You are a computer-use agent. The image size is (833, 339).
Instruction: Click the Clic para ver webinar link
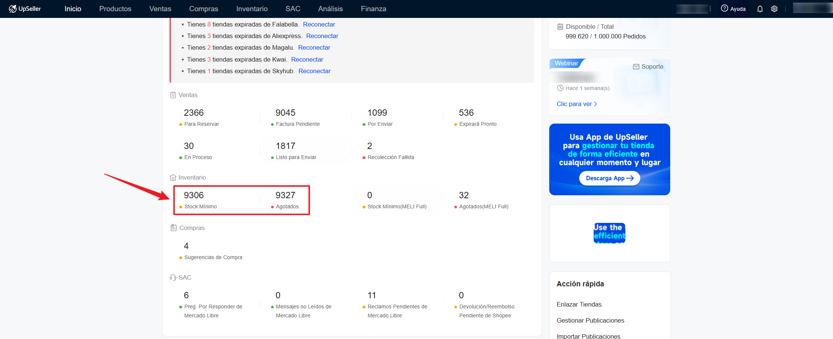[577, 104]
